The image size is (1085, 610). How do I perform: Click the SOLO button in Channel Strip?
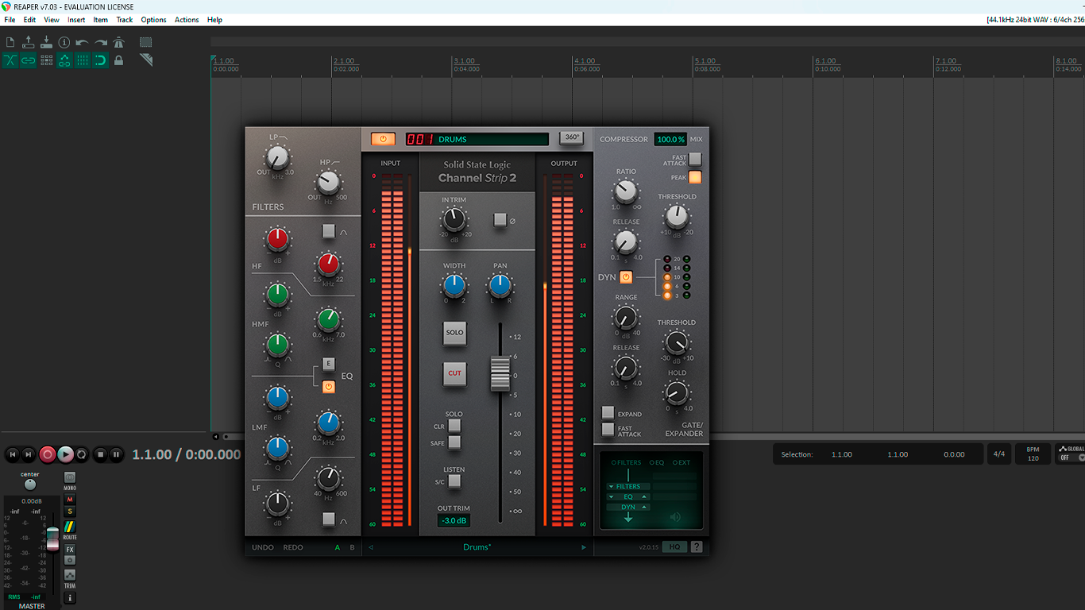tap(454, 333)
